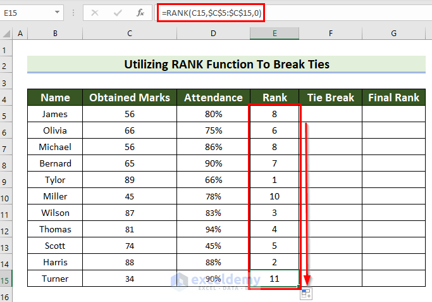Open the Auto Fill Options button

[306, 294]
